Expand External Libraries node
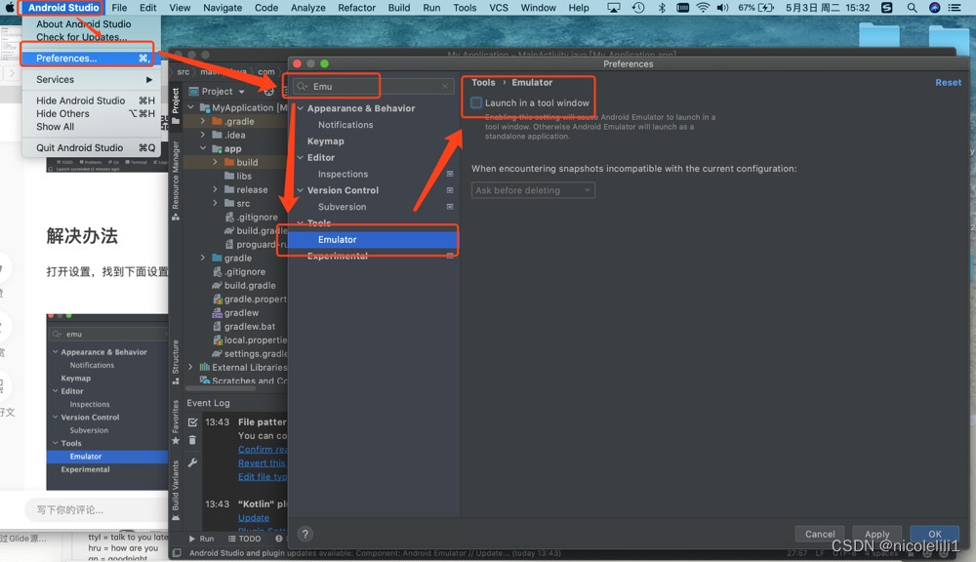 pyautogui.click(x=190, y=367)
